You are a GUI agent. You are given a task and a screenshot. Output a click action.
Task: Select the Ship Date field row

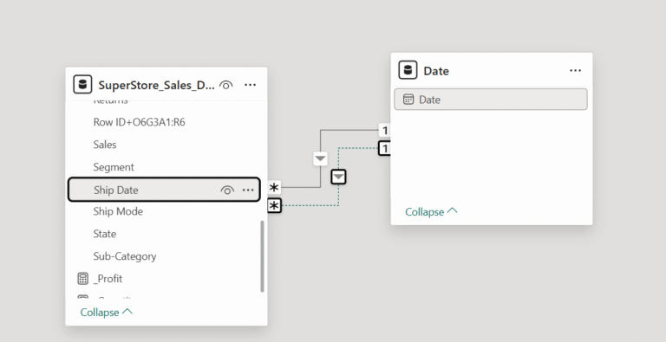[x=164, y=190]
